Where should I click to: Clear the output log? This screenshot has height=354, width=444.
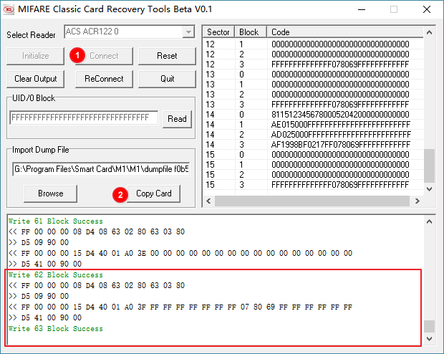[36, 79]
